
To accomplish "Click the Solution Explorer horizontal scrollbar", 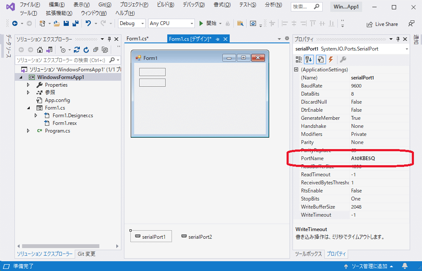I will 61,246.
